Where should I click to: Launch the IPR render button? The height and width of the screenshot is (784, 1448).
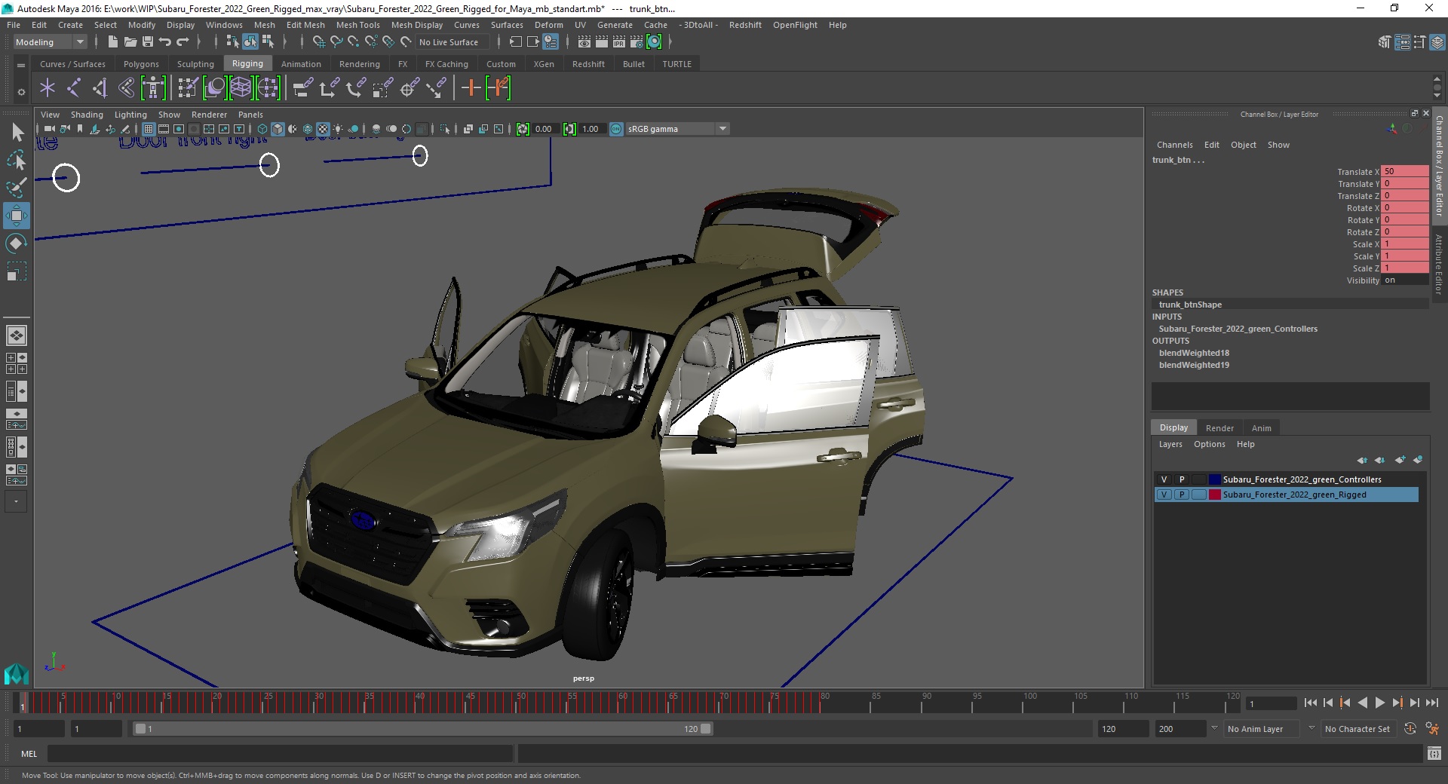click(618, 42)
